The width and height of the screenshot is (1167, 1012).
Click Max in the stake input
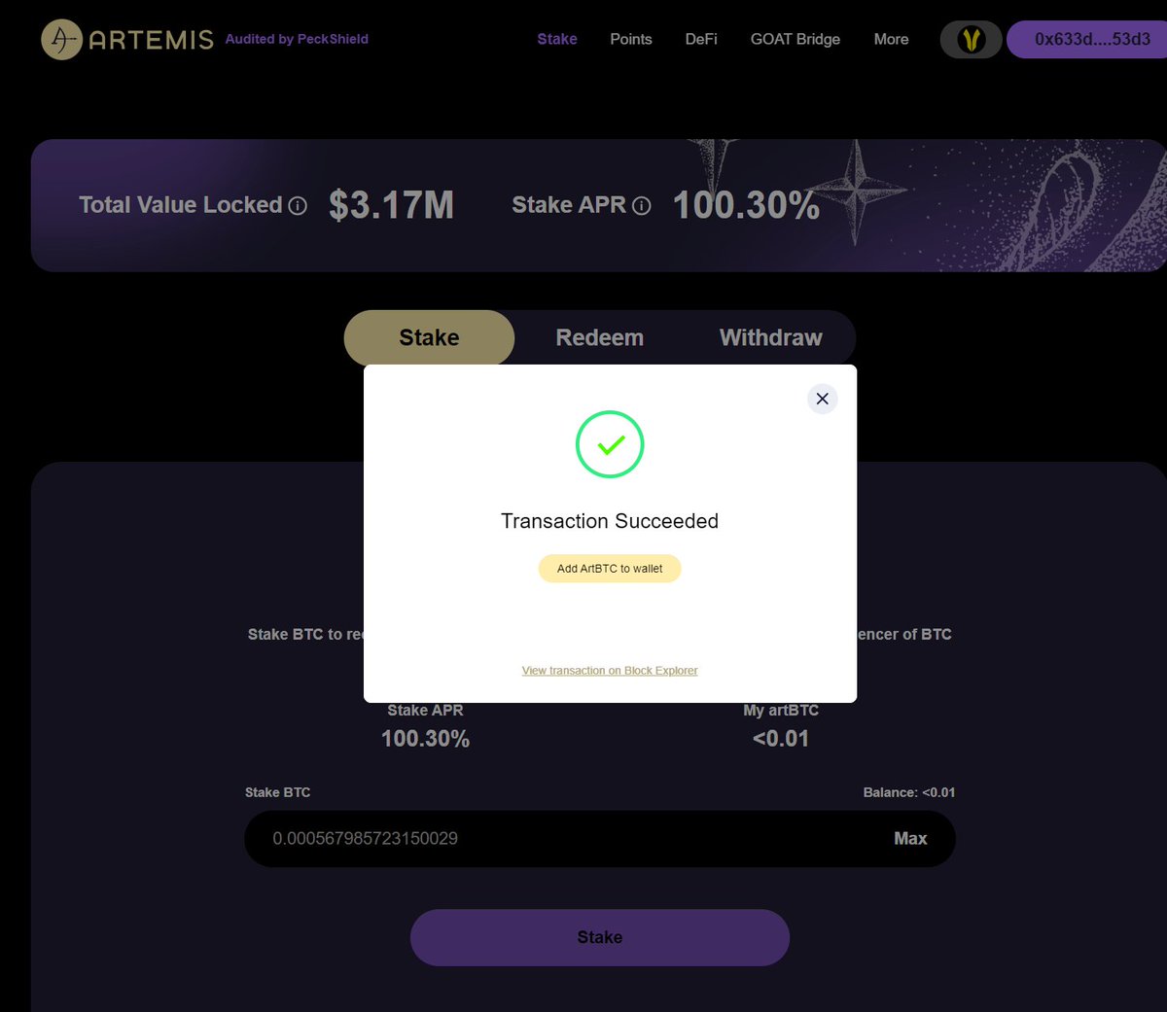click(910, 838)
